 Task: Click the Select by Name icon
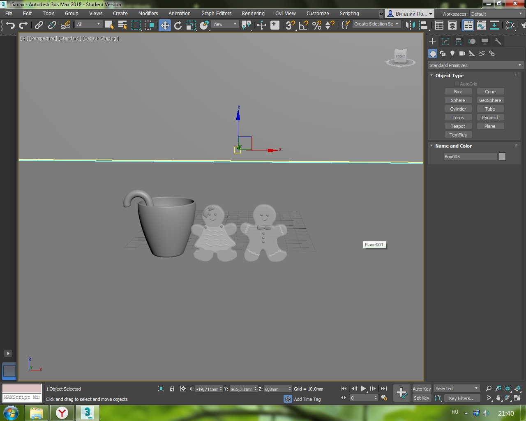coord(122,25)
